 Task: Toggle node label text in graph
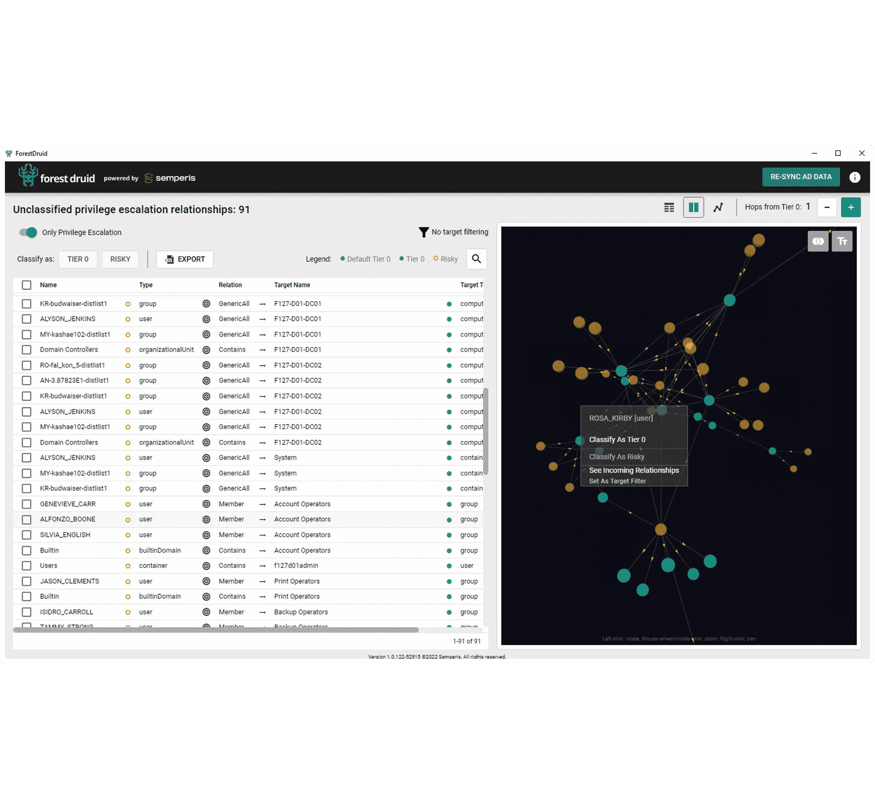842,241
